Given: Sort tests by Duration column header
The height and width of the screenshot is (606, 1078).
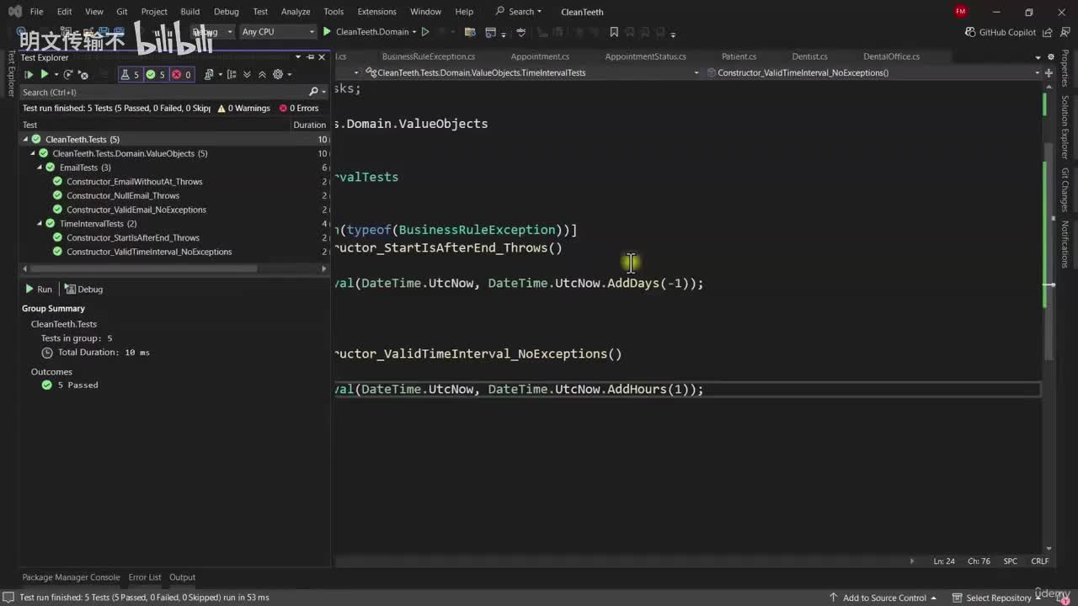Looking at the screenshot, I should pos(309,125).
